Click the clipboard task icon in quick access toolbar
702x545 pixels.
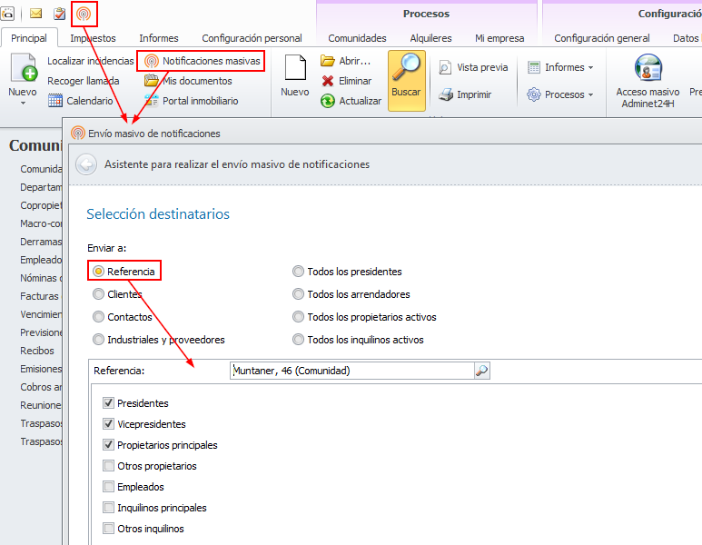tap(59, 14)
